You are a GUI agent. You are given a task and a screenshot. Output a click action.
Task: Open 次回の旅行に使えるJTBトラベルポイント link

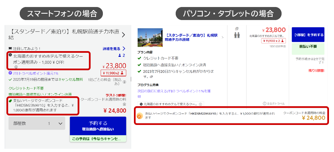point(174,94)
